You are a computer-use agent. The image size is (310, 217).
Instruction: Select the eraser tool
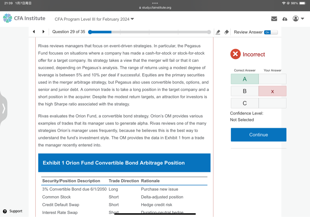[x=226, y=32]
